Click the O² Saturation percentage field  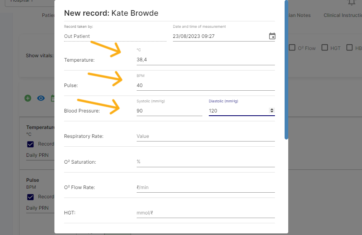pyautogui.click(x=205, y=162)
